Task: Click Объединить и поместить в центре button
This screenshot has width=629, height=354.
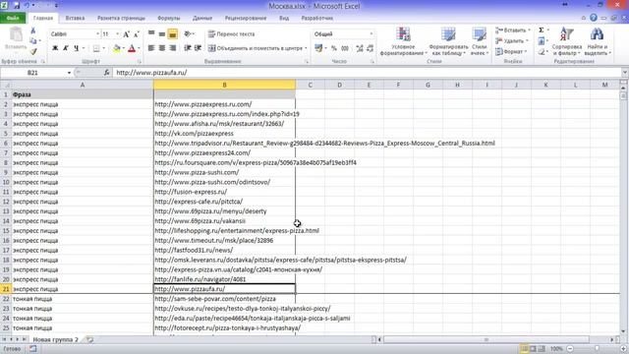Action: pos(257,48)
